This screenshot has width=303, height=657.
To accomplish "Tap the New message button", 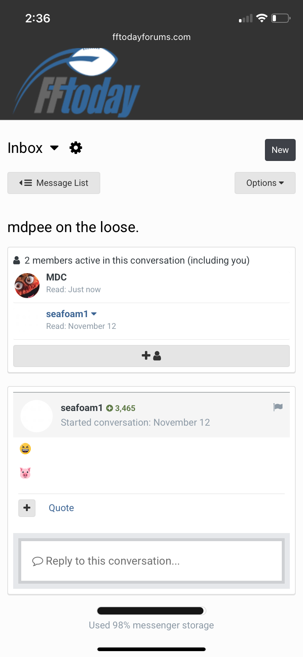I will point(280,150).
